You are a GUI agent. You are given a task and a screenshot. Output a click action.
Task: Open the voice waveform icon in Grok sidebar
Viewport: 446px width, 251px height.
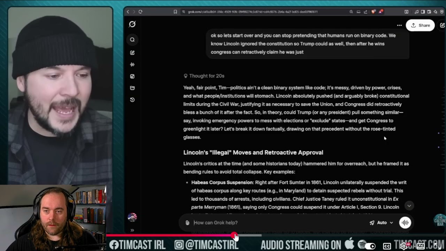pos(132,64)
